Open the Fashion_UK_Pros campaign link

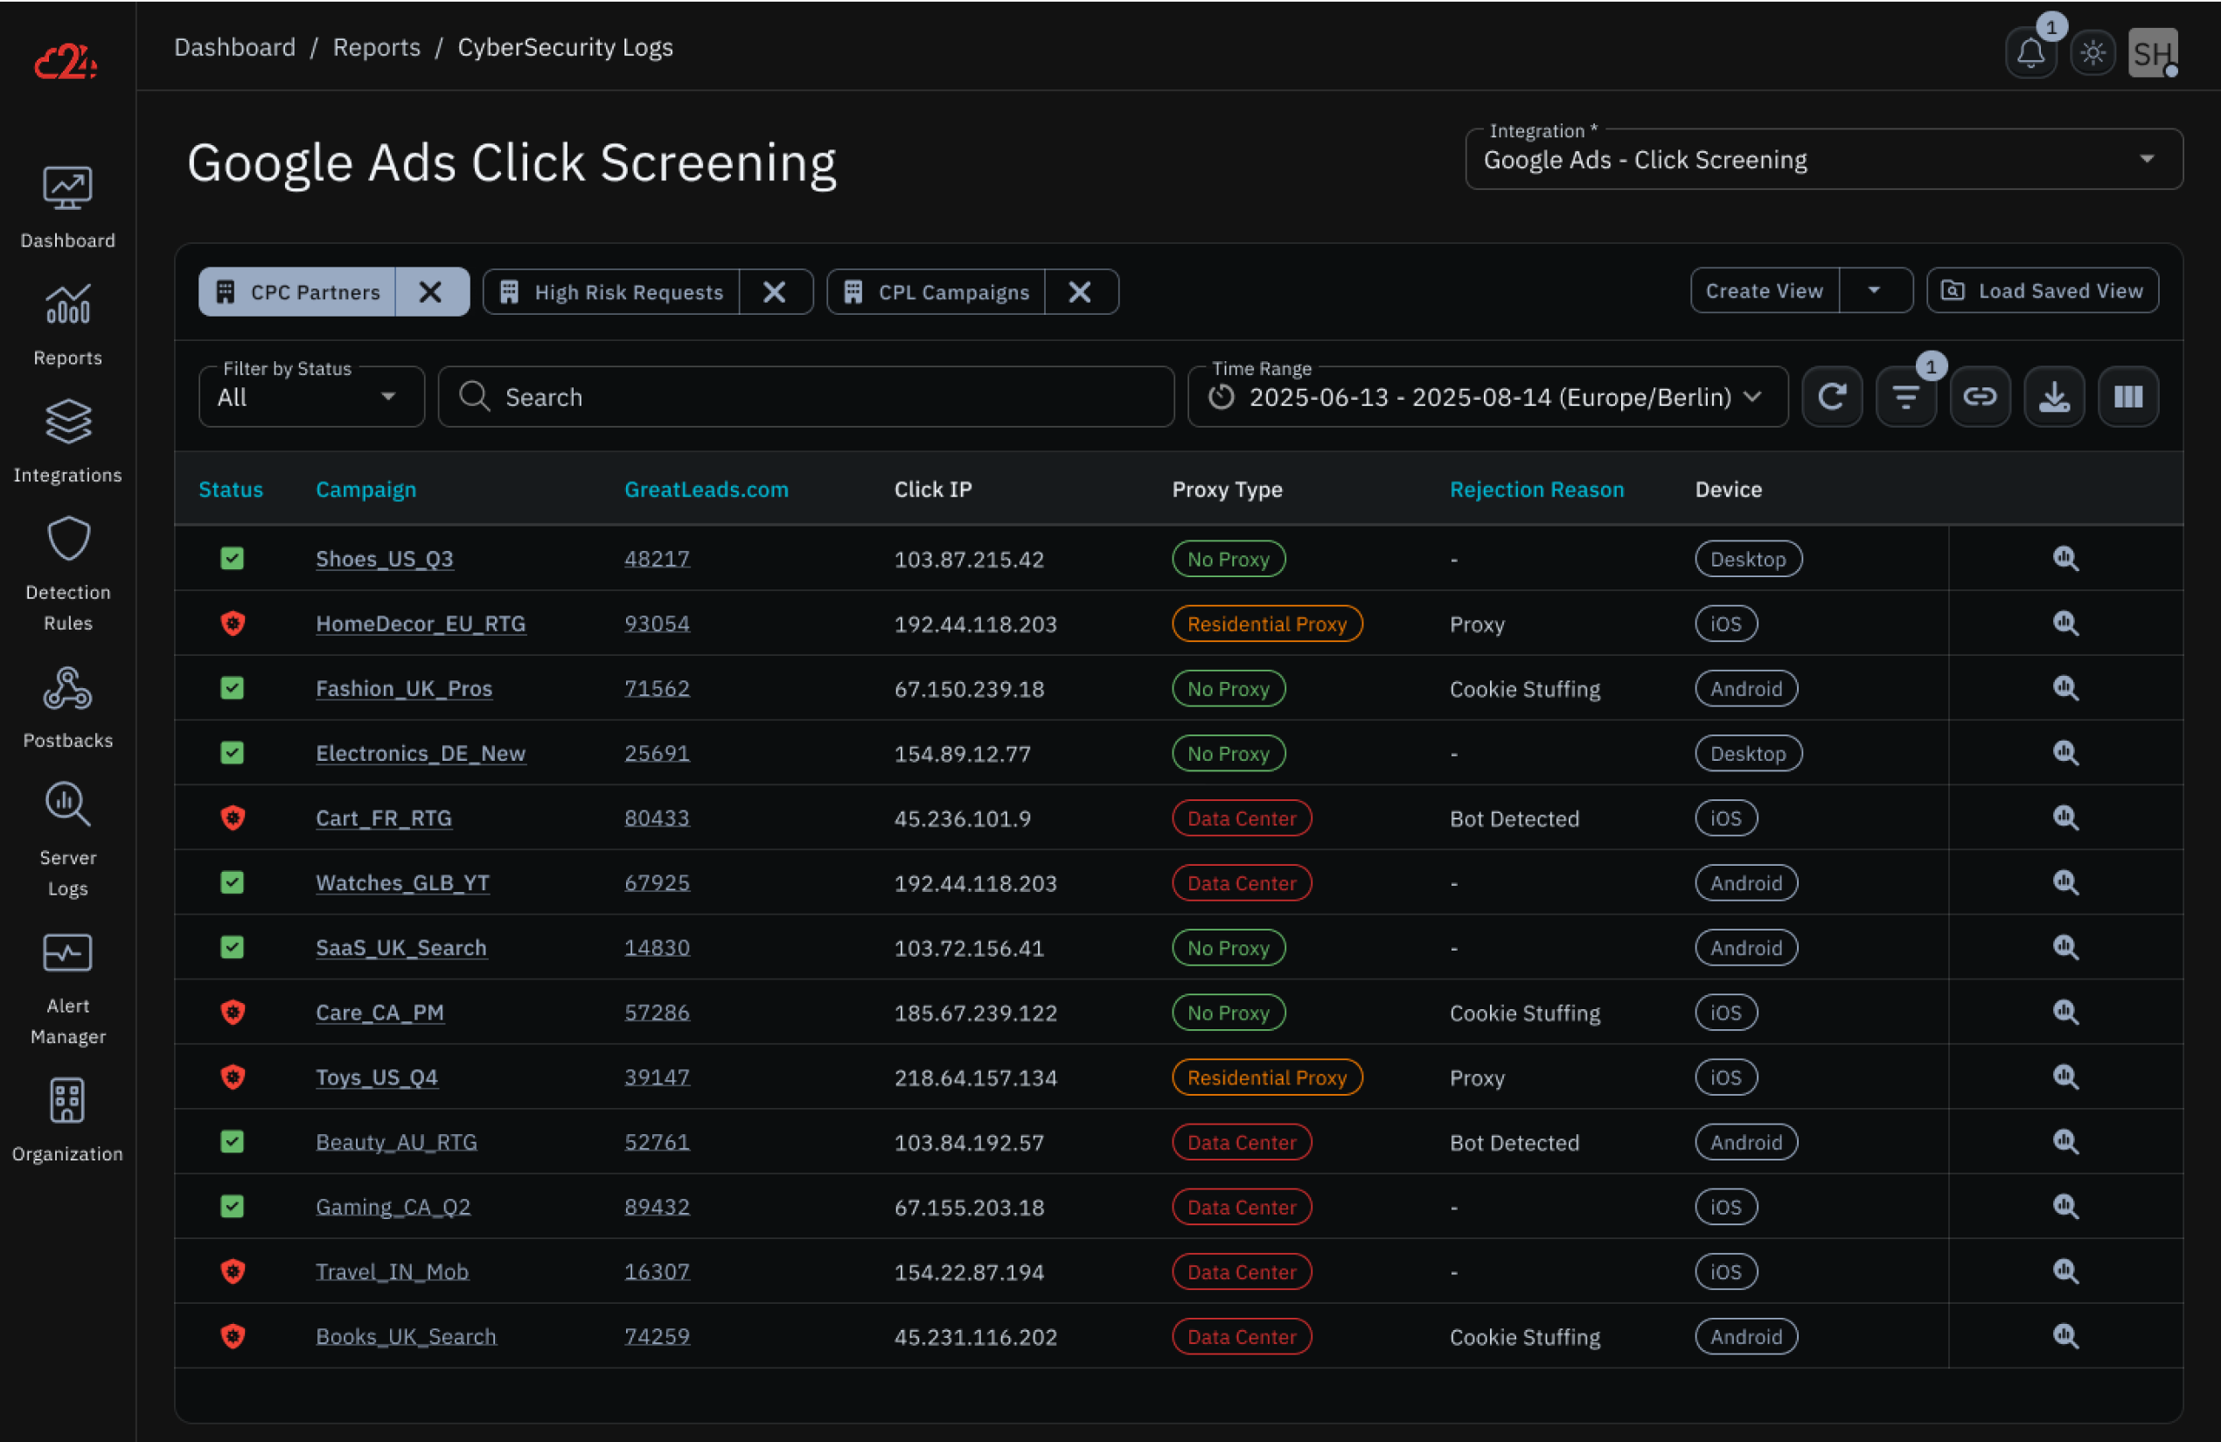click(x=403, y=689)
